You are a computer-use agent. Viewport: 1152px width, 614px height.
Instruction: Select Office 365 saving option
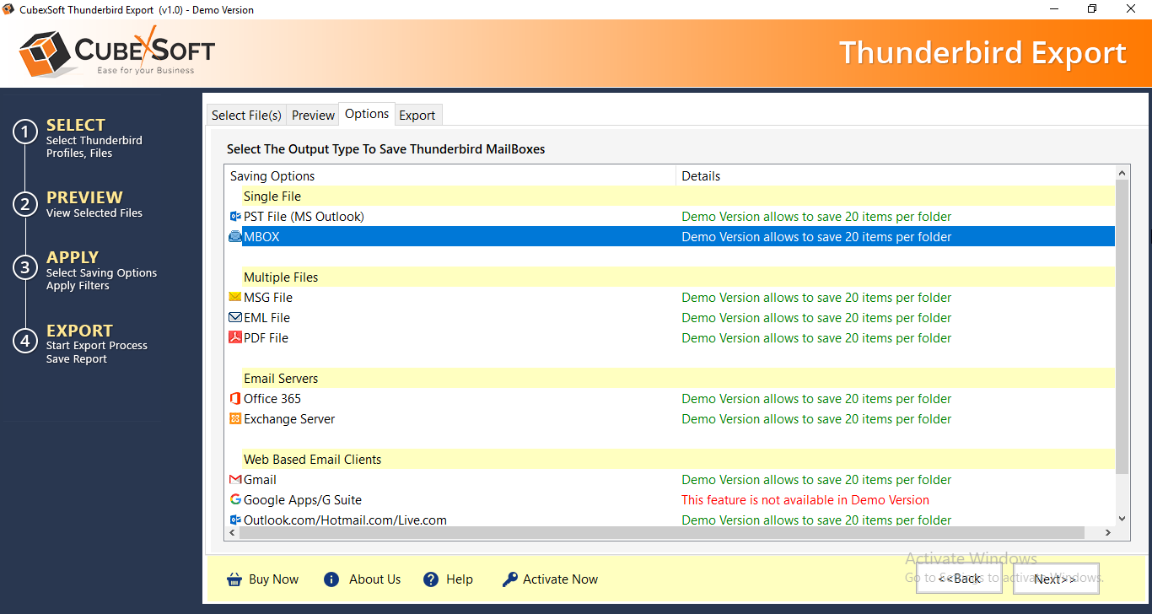pyautogui.click(x=272, y=399)
